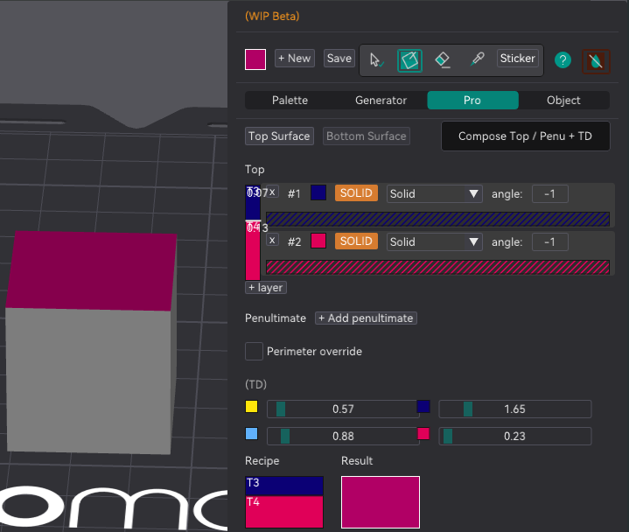Select the eyedropper color picker tool
The width and height of the screenshot is (629, 532).
(477, 59)
